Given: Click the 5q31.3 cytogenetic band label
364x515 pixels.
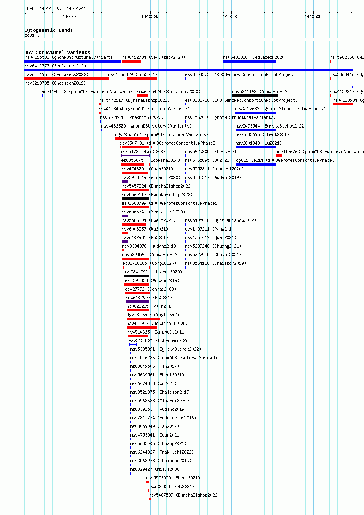Looking at the screenshot, I should [32, 36].
